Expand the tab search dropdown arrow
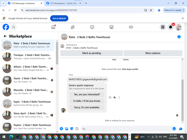Image resolution: width=187 pixels, height=140 pixels. click(3, 3)
